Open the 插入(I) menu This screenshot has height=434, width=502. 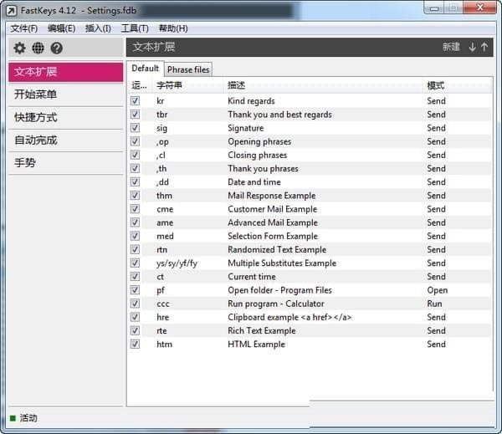98,28
